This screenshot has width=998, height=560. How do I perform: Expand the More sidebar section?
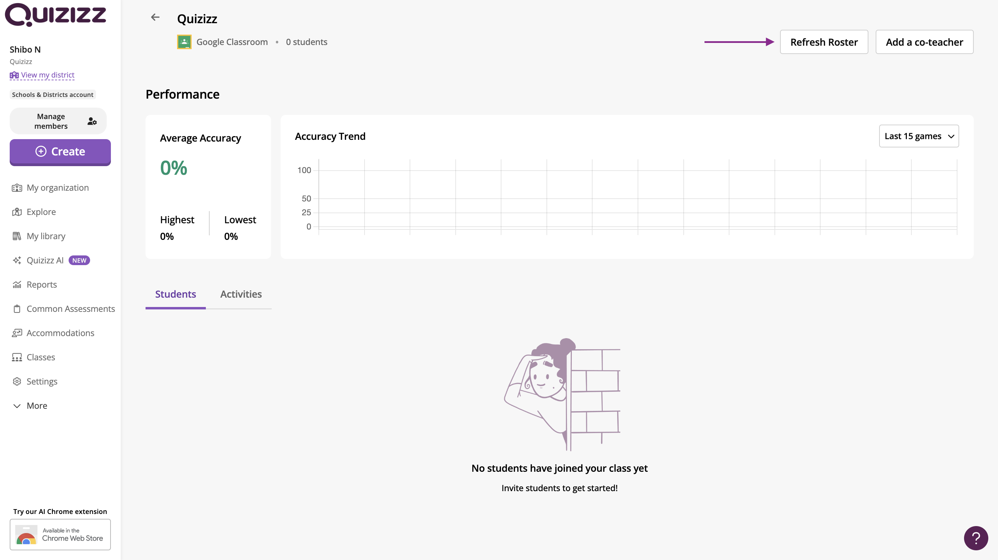(x=36, y=406)
